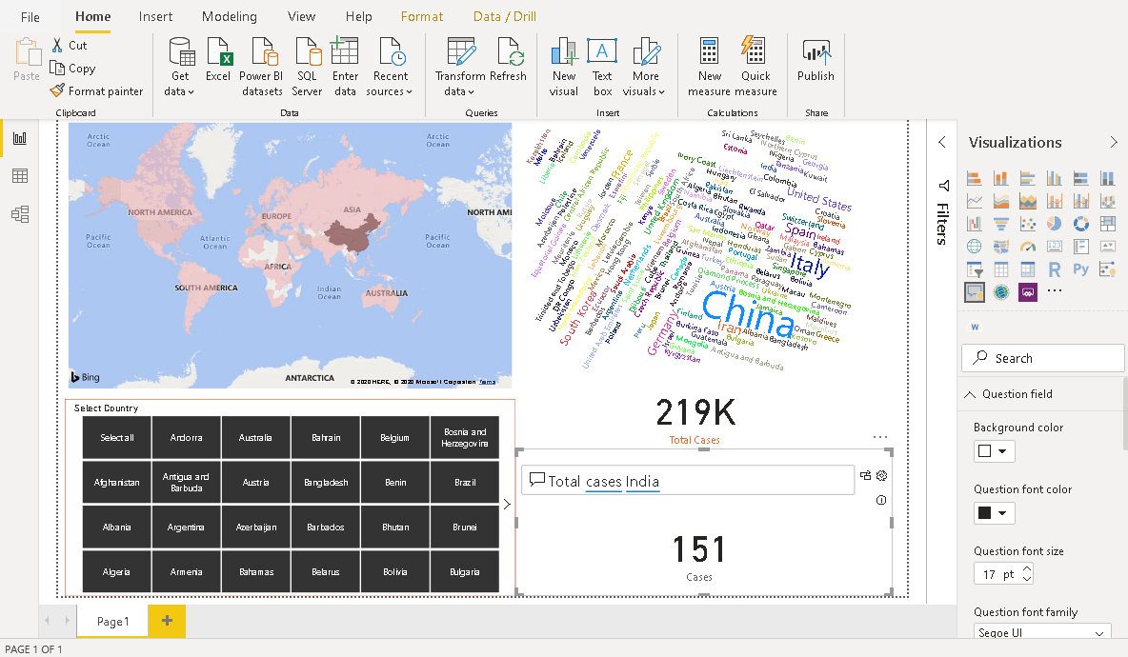The width and height of the screenshot is (1128, 657).
Task: Select the Key influencers visual
Action: coord(1108,269)
